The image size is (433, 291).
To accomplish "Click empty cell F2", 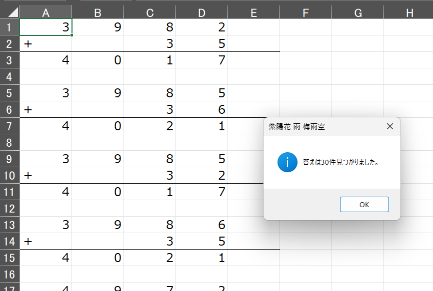I will (305, 43).
